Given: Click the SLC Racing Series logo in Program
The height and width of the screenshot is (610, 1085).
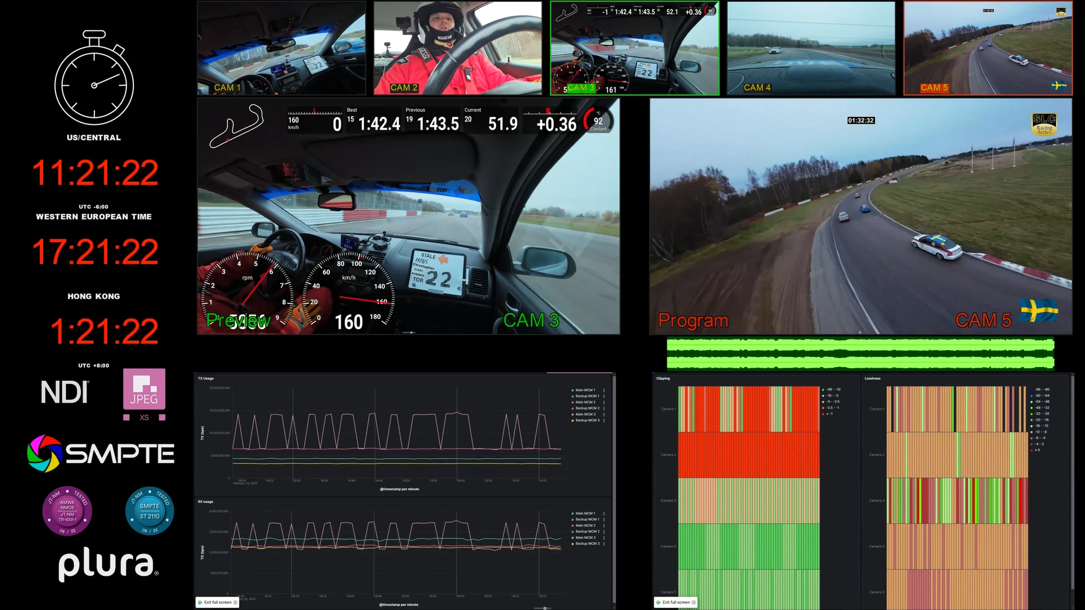Looking at the screenshot, I should coord(1044,124).
